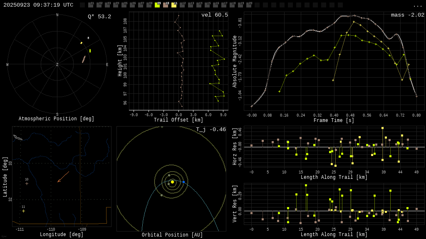This screenshot has width=426, height=239.
Task: Toggle the yellow-green station 09 indicator
Action: [x=157, y=5]
